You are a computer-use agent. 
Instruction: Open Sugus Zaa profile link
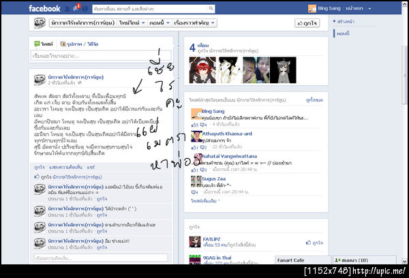pyautogui.click(x=213, y=179)
